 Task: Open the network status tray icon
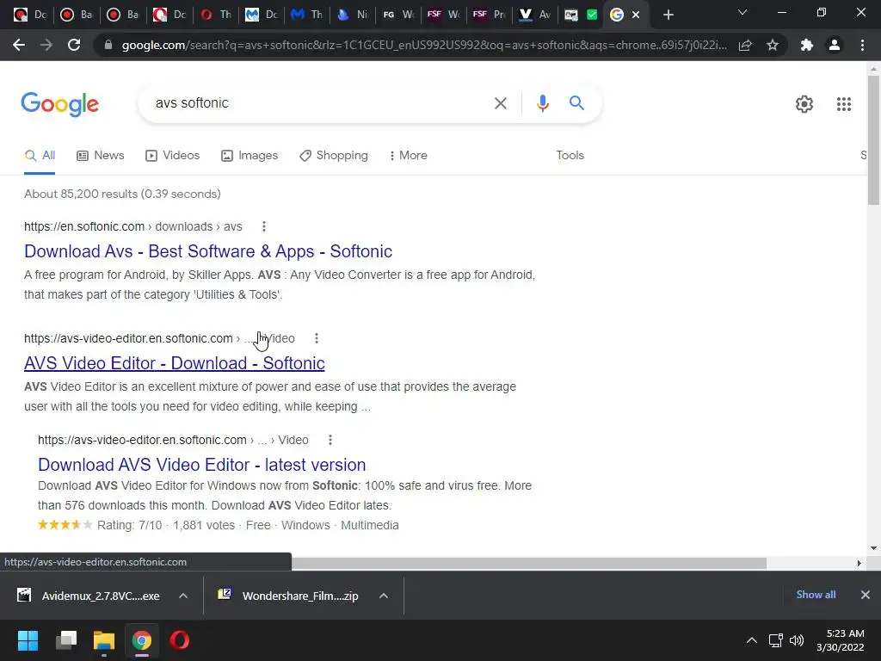pos(776,640)
